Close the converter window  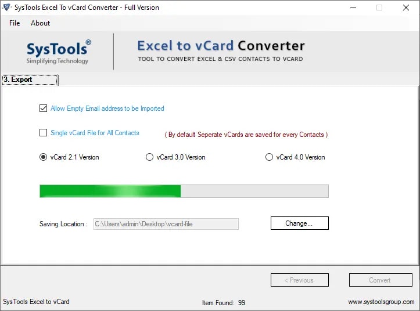click(406, 8)
